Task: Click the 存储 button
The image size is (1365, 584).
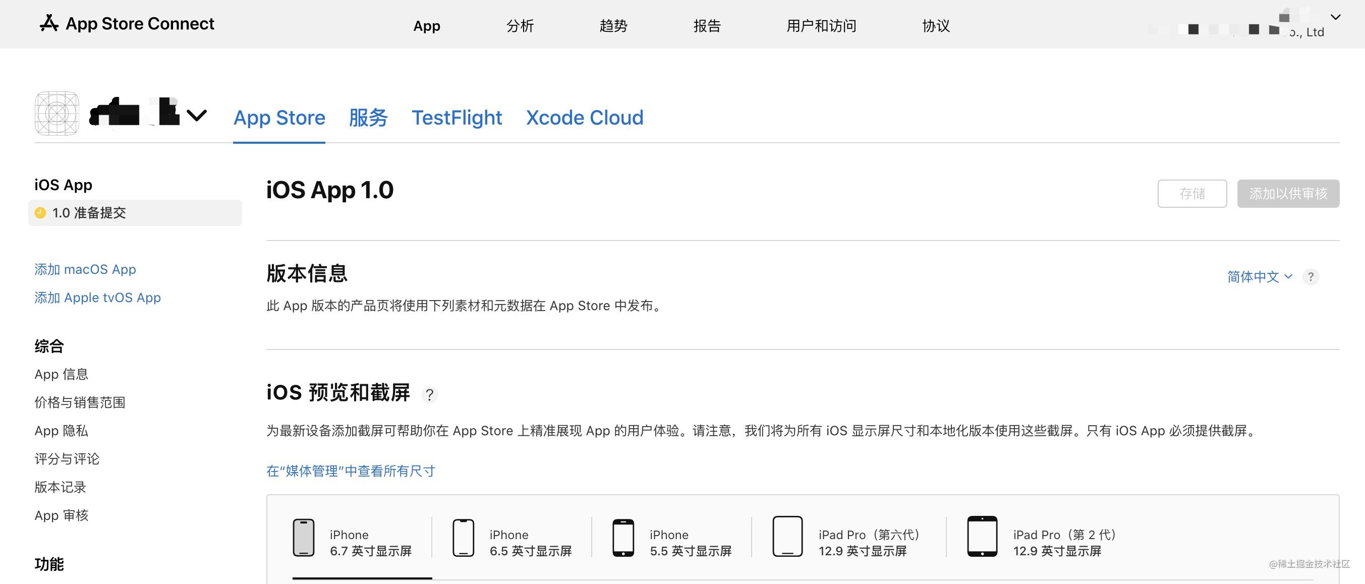Action: coord(1192,194)
